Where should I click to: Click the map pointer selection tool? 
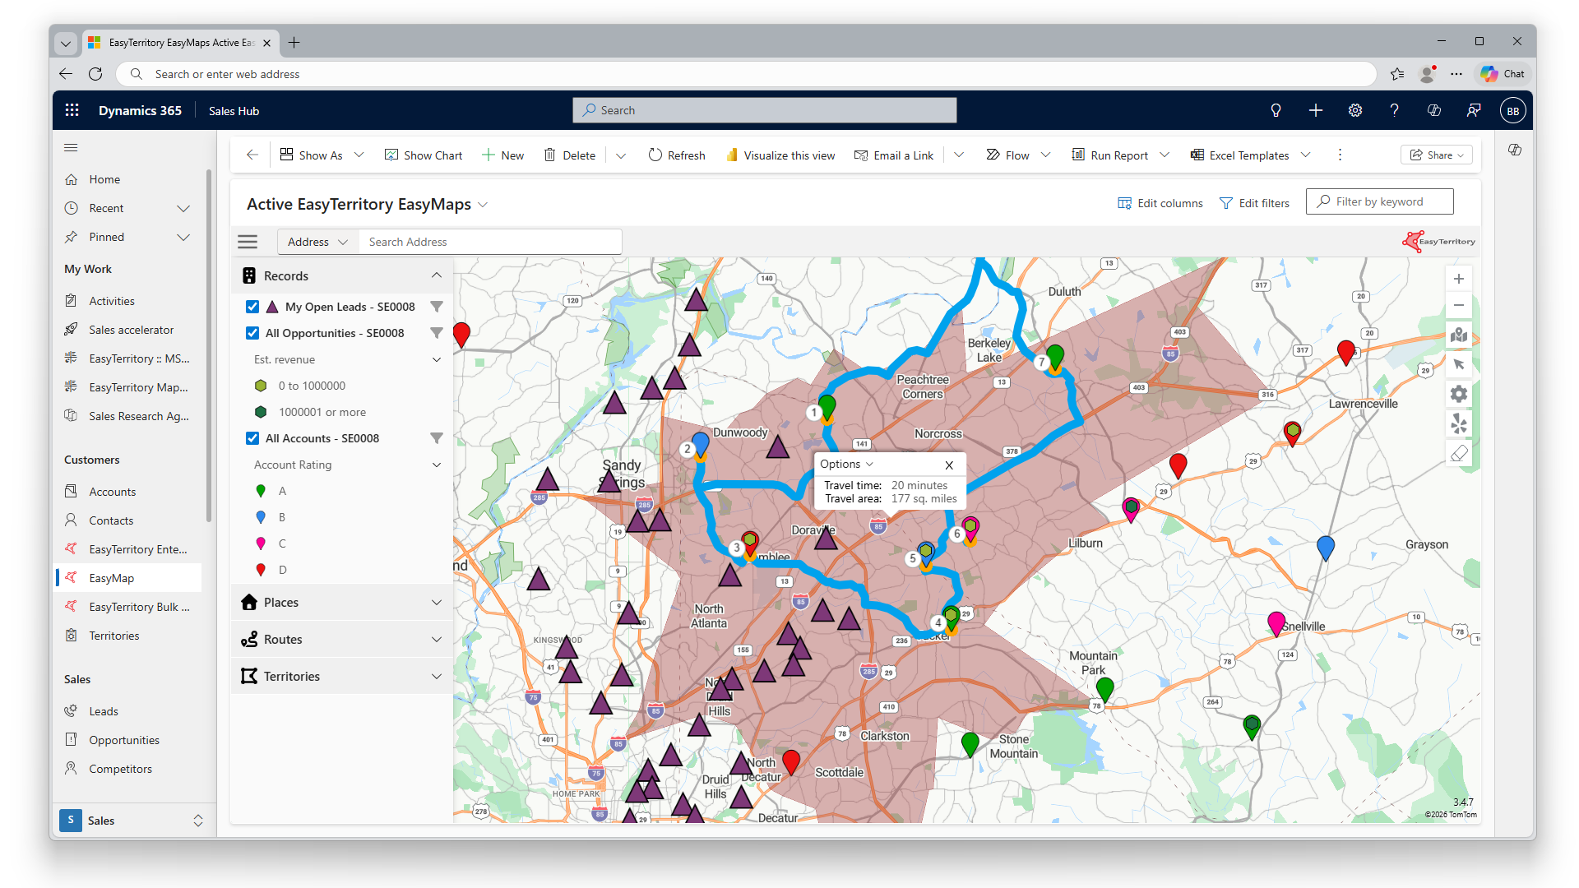coord(1458,364)
